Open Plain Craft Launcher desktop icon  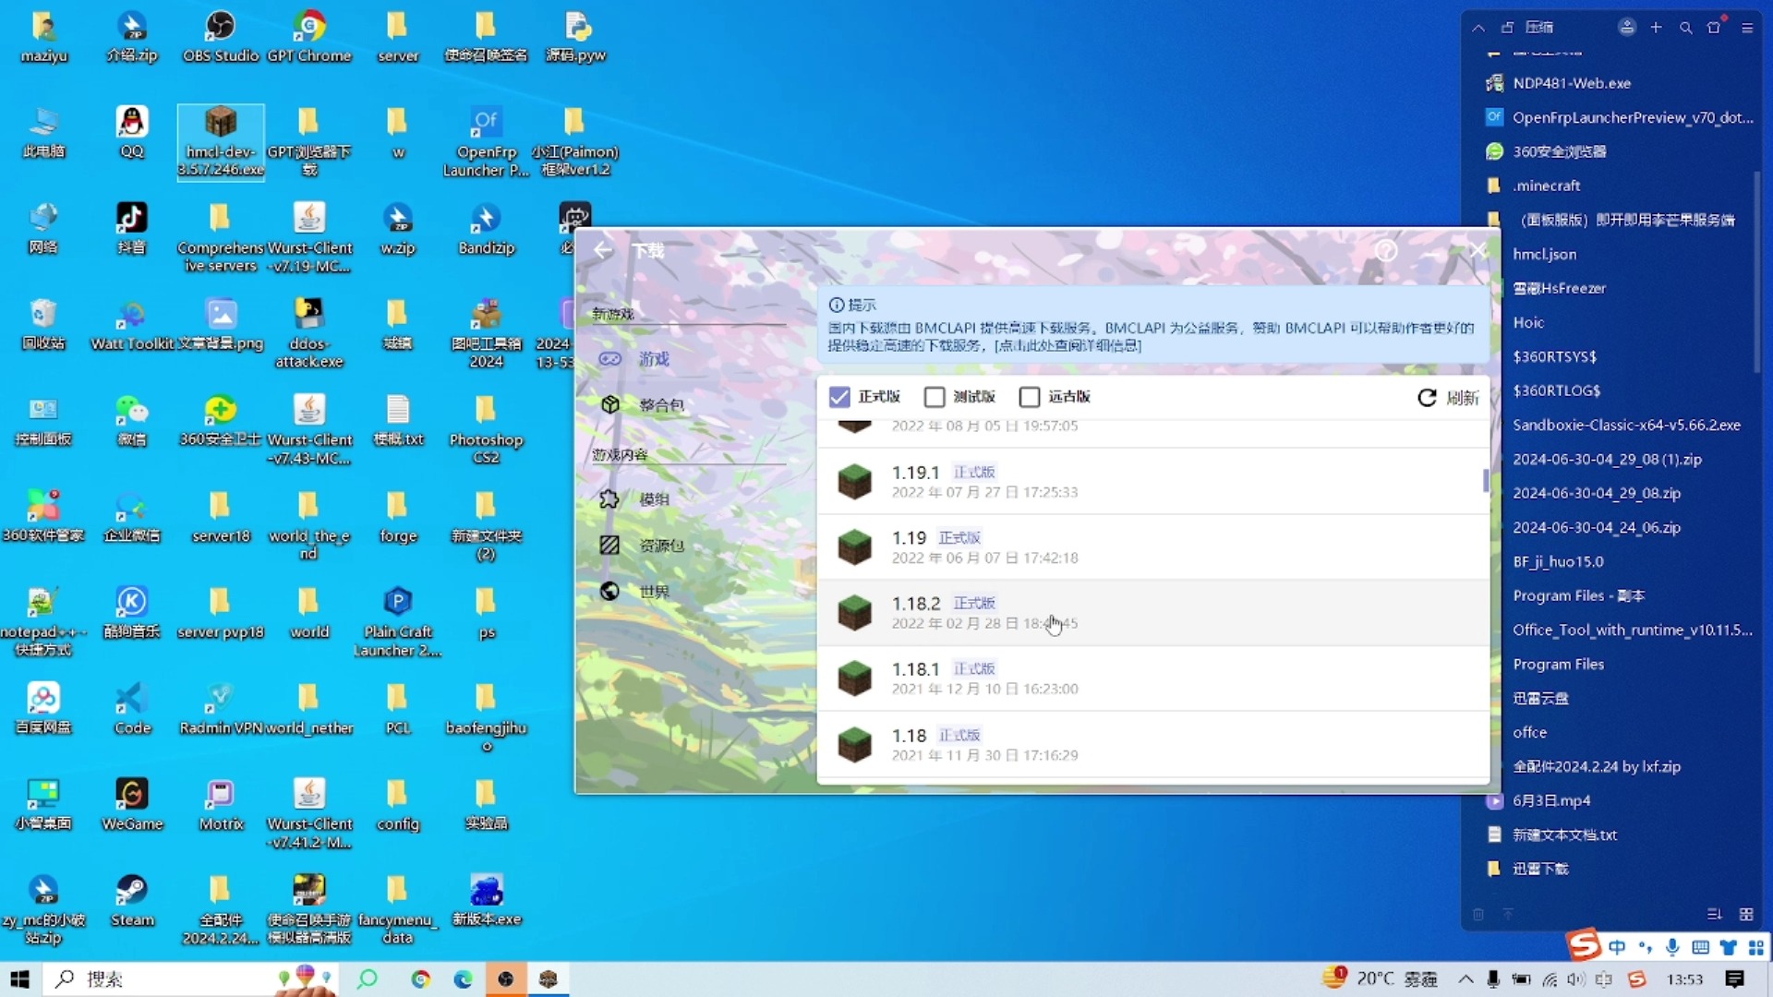click(x=398, y=621)
